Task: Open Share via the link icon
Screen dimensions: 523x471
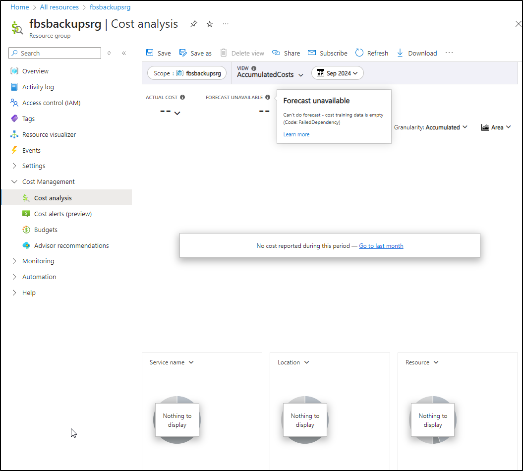Action: click(276, 53)
